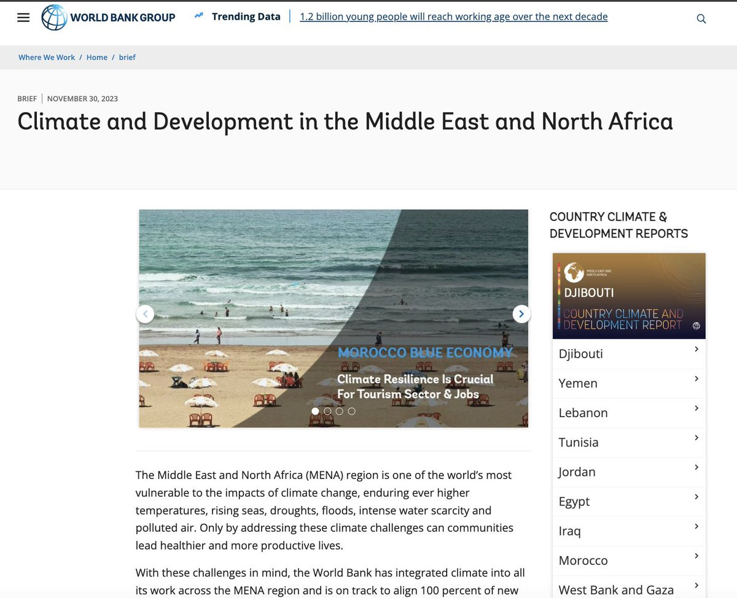The width and height of the screenshot is (737, 598).
Task: Click the Morocco Blue Economy slide title
Action: [x=425, y=353]
